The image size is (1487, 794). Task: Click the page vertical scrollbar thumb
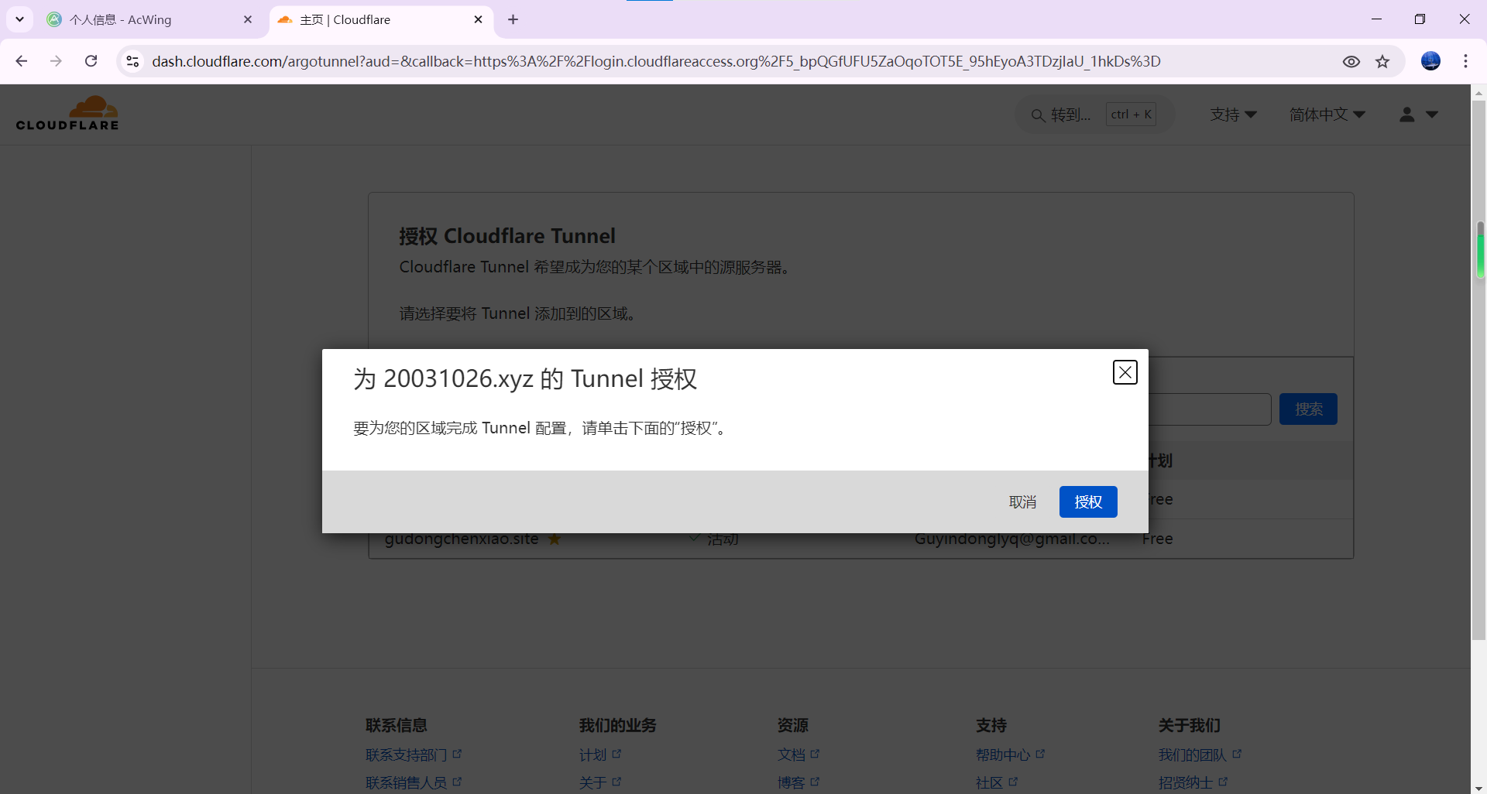pos(1478,370)
